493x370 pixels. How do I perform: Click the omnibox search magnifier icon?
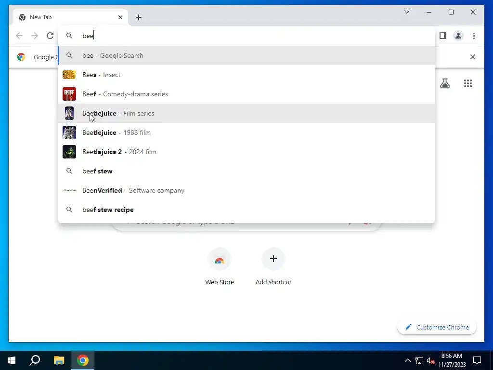(69, 36)
